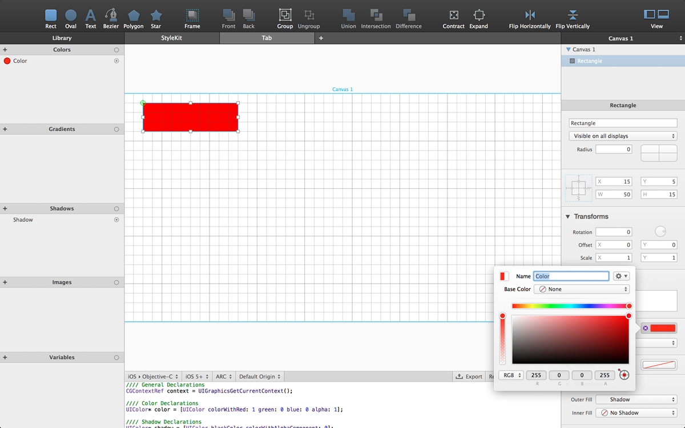
Task: Open the RGB color model dropdown
Action: click(x=511, y=375)
